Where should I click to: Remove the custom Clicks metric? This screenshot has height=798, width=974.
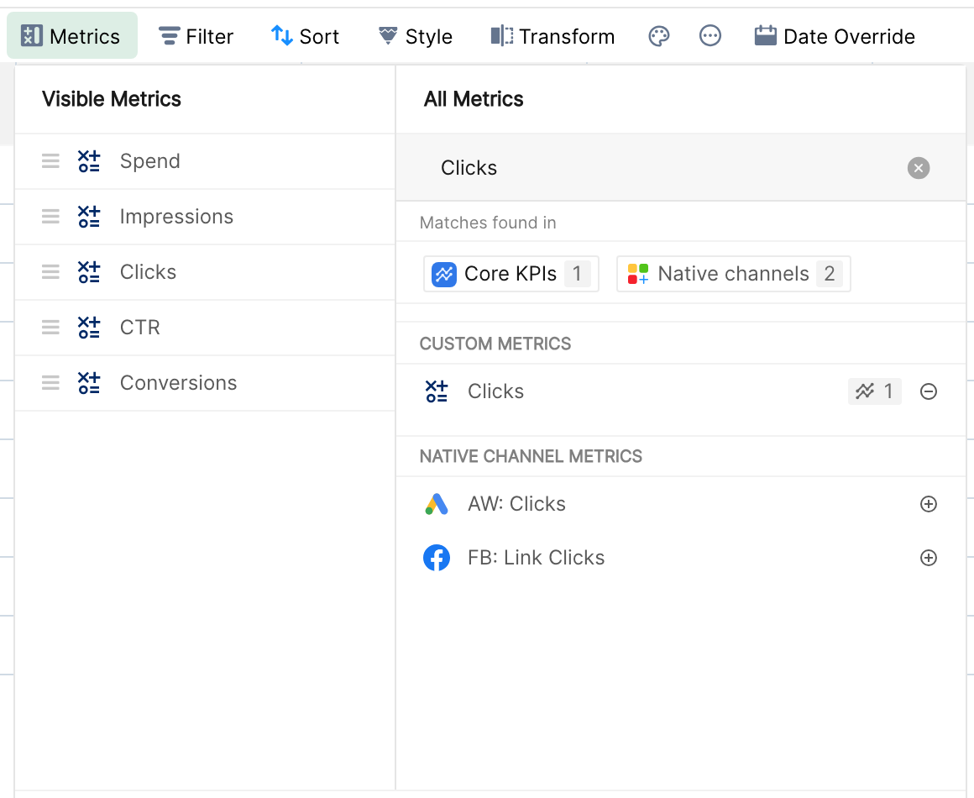pyautogui.click(x=928, y=391)
